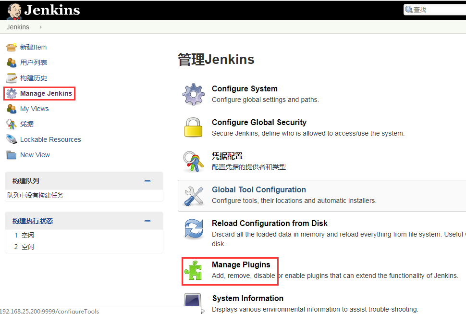Collapse the 构建队列 panel
This screenshot has width=466, height=314.
click(147, 181)
